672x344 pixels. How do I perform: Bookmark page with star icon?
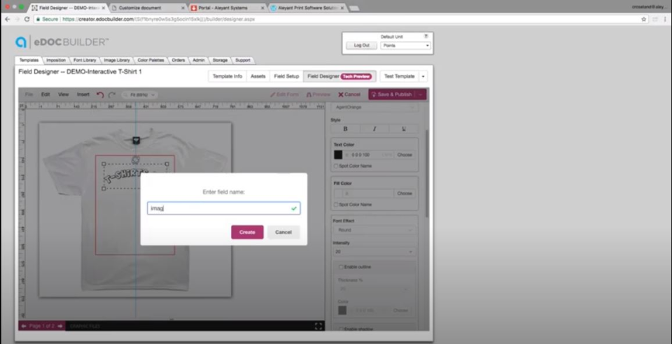click(644, 20)
